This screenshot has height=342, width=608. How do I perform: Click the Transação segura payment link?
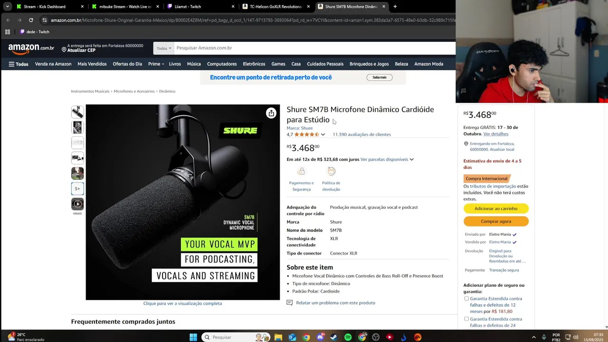504,270
